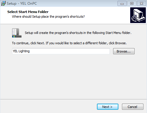Click the To continue, click Next instruction text
Image resolution: width=147 pixels, height=113 pixels.
69,43
